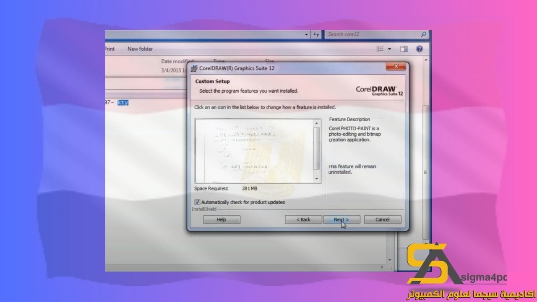Click the 'Feature Description' group label

349,120
